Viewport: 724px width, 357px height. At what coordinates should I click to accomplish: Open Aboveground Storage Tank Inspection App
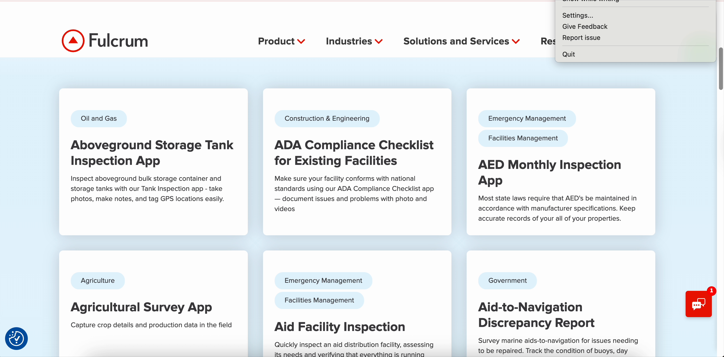coord(152,153)
